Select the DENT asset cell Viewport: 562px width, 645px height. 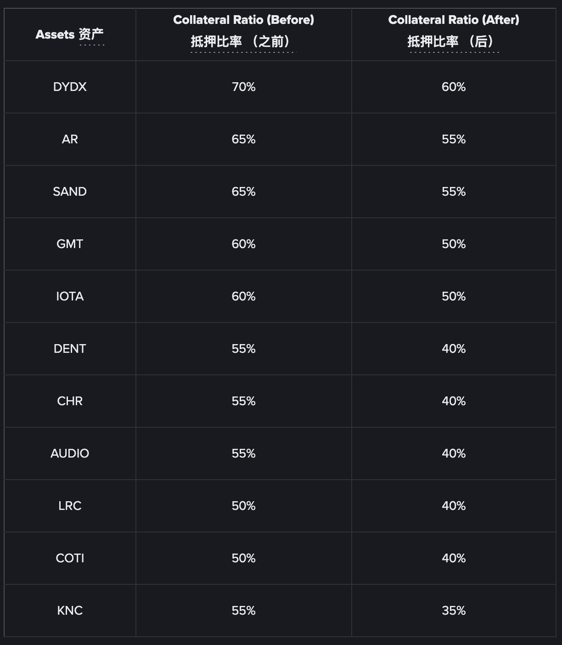click(70, 349)
